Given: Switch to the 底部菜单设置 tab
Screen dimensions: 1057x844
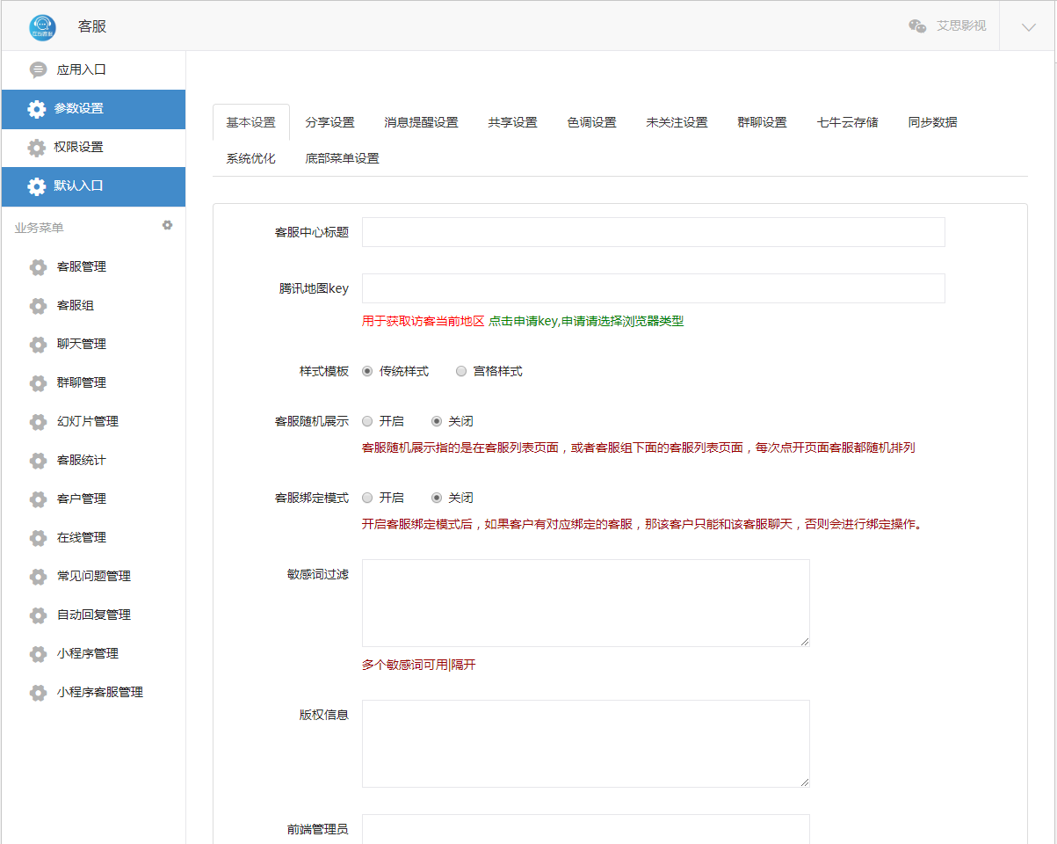Looking at the screenshot, I should (x=343, y=158).
